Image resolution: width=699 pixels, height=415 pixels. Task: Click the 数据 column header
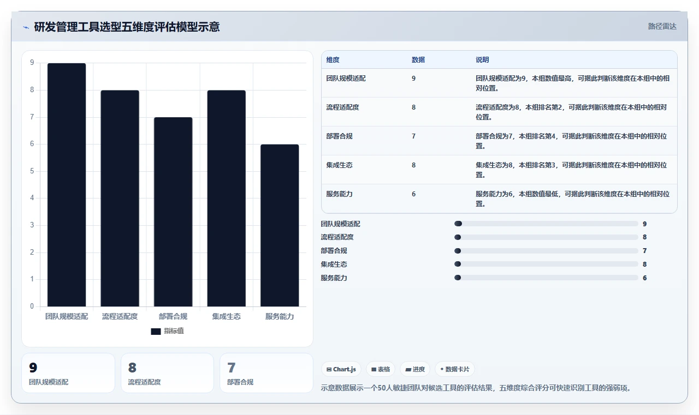(x=418, y=60)
